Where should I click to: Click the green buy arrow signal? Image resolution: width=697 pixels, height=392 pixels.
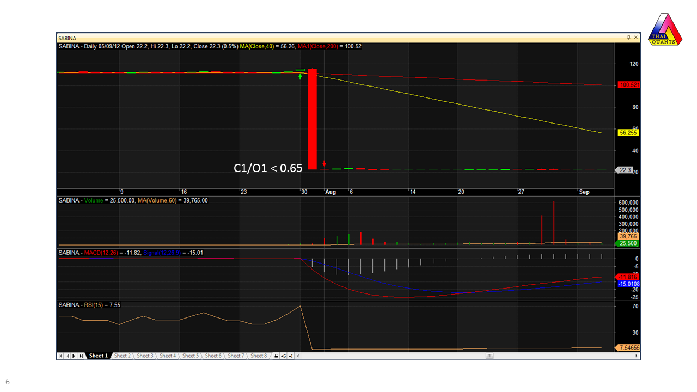point(300,76)
